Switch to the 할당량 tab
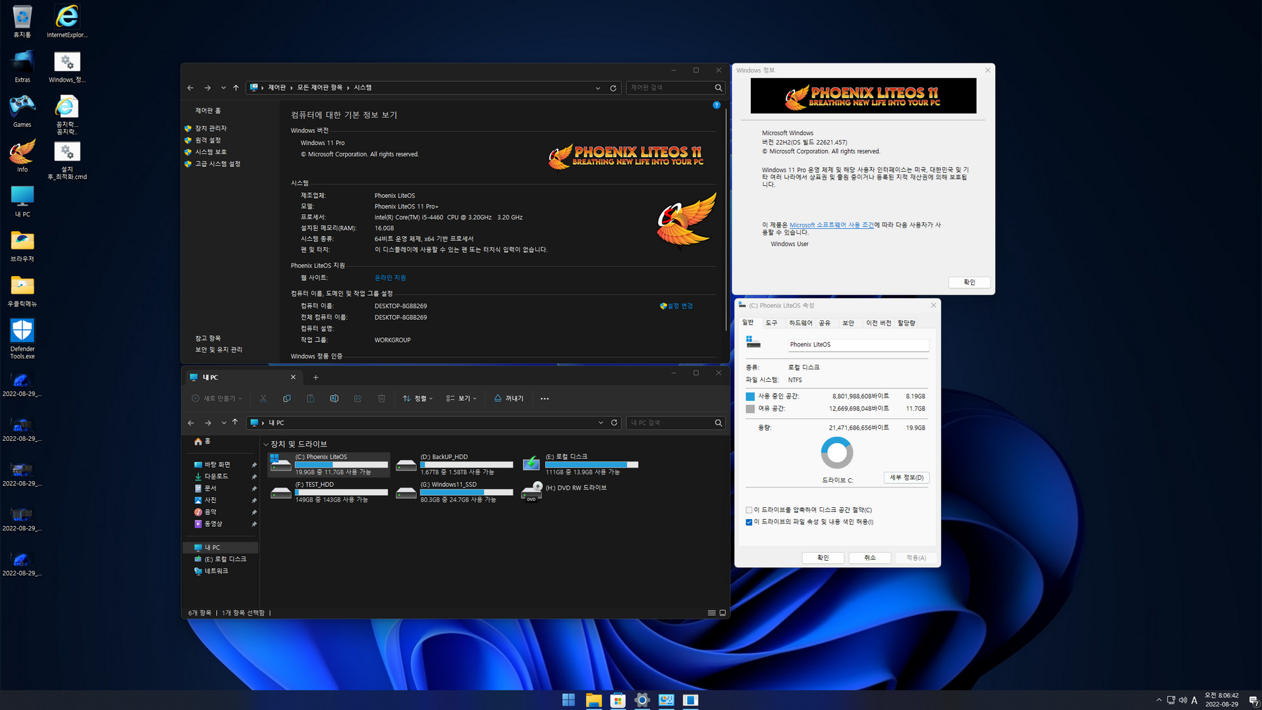Image resolution: width=1262 pixels, height=710 pixels. point(906,323)
